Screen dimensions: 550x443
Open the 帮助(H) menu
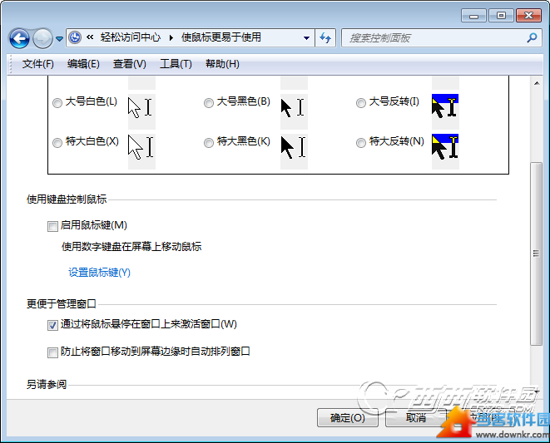[222, 64]
